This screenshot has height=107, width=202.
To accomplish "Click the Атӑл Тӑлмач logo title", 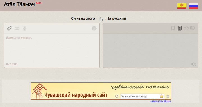I will [x=19, y=4].
